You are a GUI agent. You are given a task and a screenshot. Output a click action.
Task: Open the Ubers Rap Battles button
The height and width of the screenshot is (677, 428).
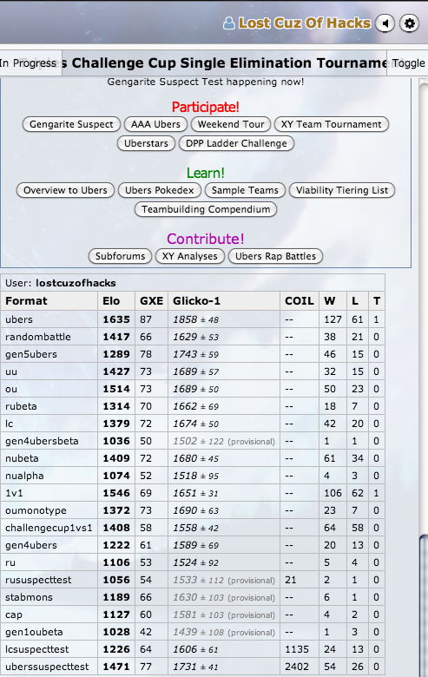point(275,256)
